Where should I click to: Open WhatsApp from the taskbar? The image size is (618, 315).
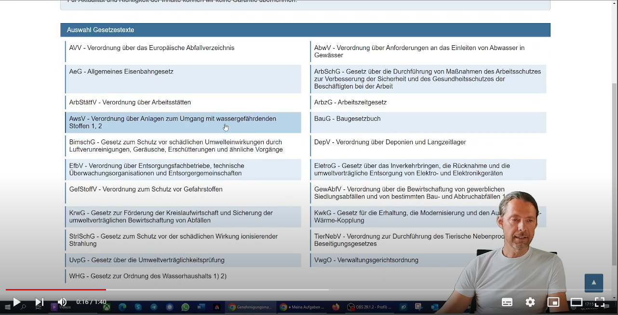(x=186, y=307)
